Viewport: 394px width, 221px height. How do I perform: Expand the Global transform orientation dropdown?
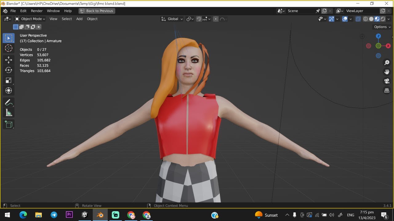172,19
